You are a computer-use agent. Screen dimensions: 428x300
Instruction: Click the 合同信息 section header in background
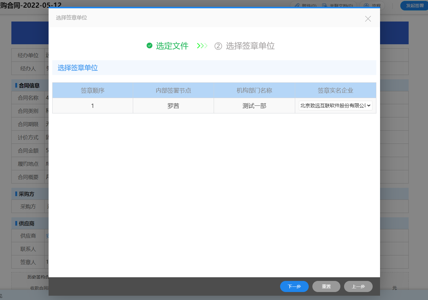pyautogui.click(x=29, y=85)
